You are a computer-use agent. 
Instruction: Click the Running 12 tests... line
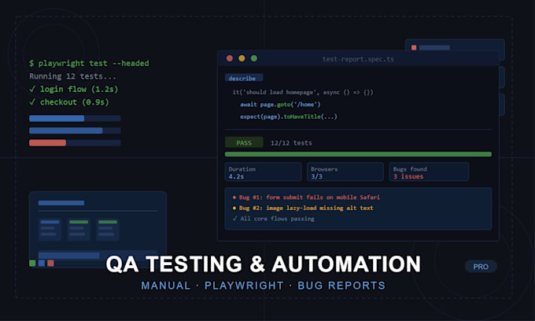[72, 76]
